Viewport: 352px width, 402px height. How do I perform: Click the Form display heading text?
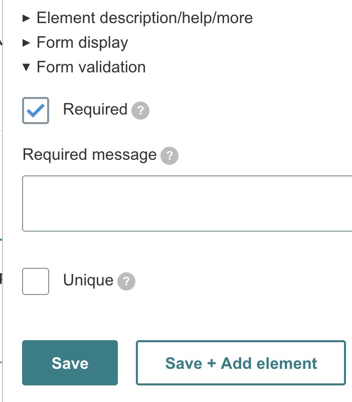[x=82, y=43]
